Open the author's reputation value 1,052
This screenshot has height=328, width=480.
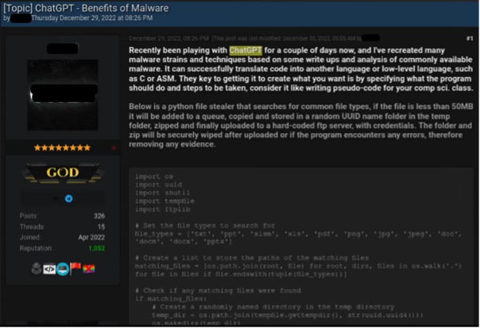pyautogui.click(x=97, y=248)
